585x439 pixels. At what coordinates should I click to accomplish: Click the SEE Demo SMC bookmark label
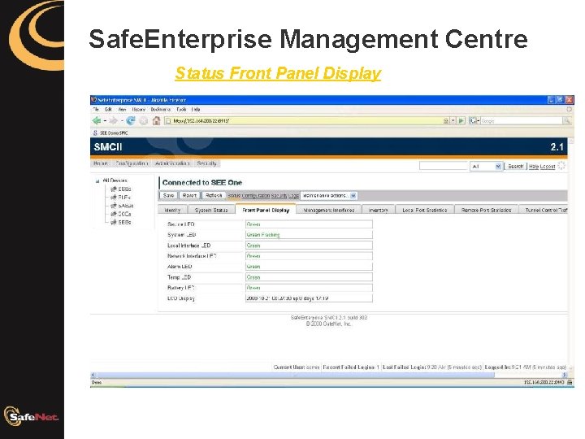click(114, 133)
